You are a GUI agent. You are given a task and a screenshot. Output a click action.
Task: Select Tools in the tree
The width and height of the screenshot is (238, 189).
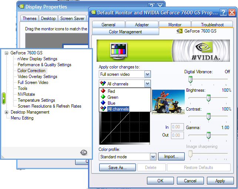tap(23, 88)
